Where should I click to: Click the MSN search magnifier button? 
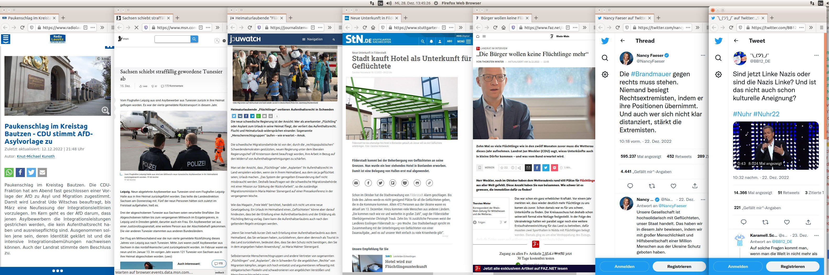click(x=194, y=39)
